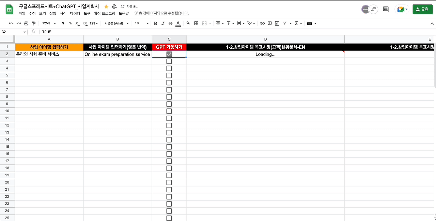Select cell 온라인 시험 준비 서비스

point(49,54)
